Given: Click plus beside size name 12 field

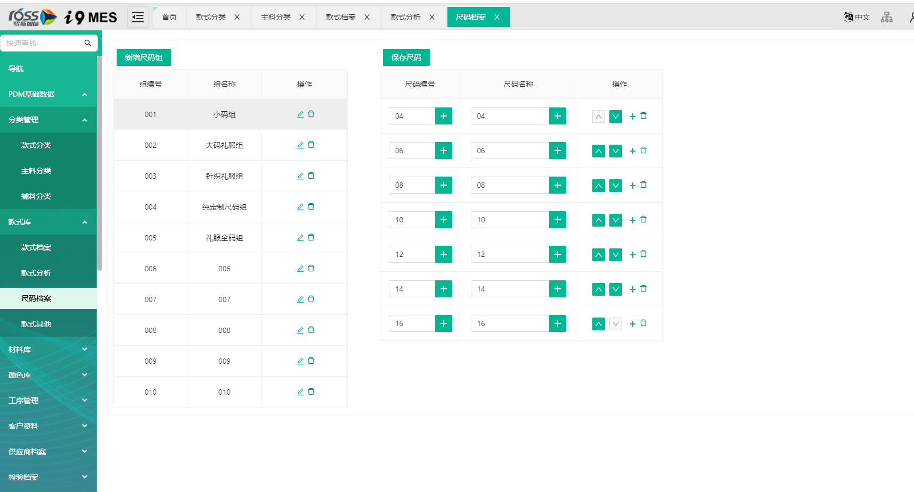Looking at the screenshot, I should point(558,254).
